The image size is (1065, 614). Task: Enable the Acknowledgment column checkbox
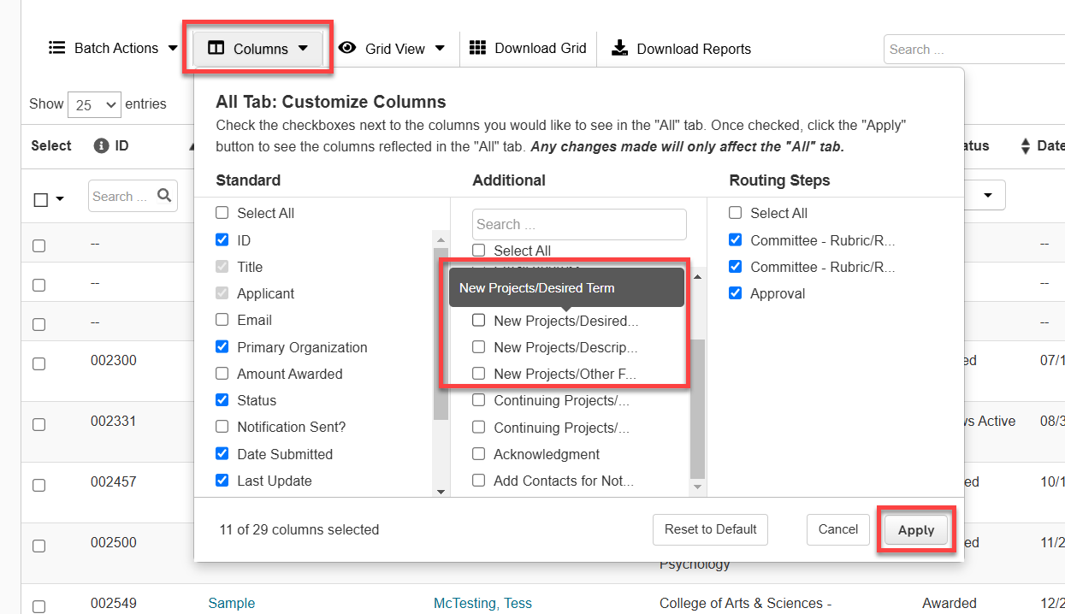pos(479,454)
